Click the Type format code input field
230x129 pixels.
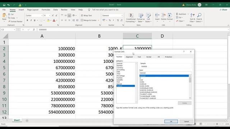pyautogui.click(x=165, y=73)
